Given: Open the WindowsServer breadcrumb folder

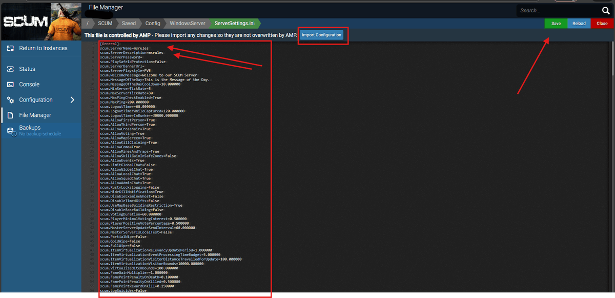Looking at the screenshot, I should tap(187, 23).
